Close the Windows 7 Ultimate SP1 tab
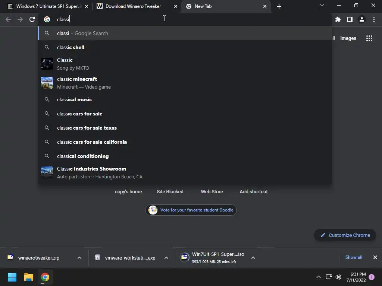This screenshot has height=286, width=382. pos(87,6)
